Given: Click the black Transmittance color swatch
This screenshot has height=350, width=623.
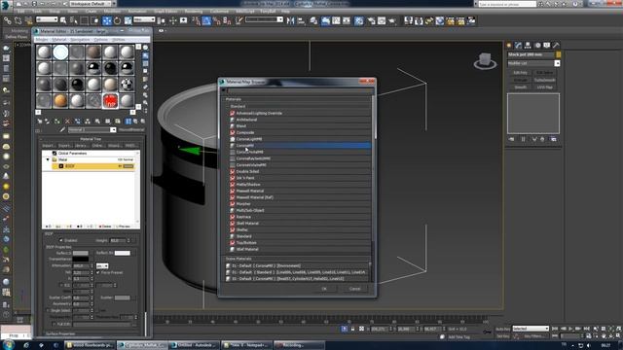Looking at the screenshot, I should [x=80, y=260].
